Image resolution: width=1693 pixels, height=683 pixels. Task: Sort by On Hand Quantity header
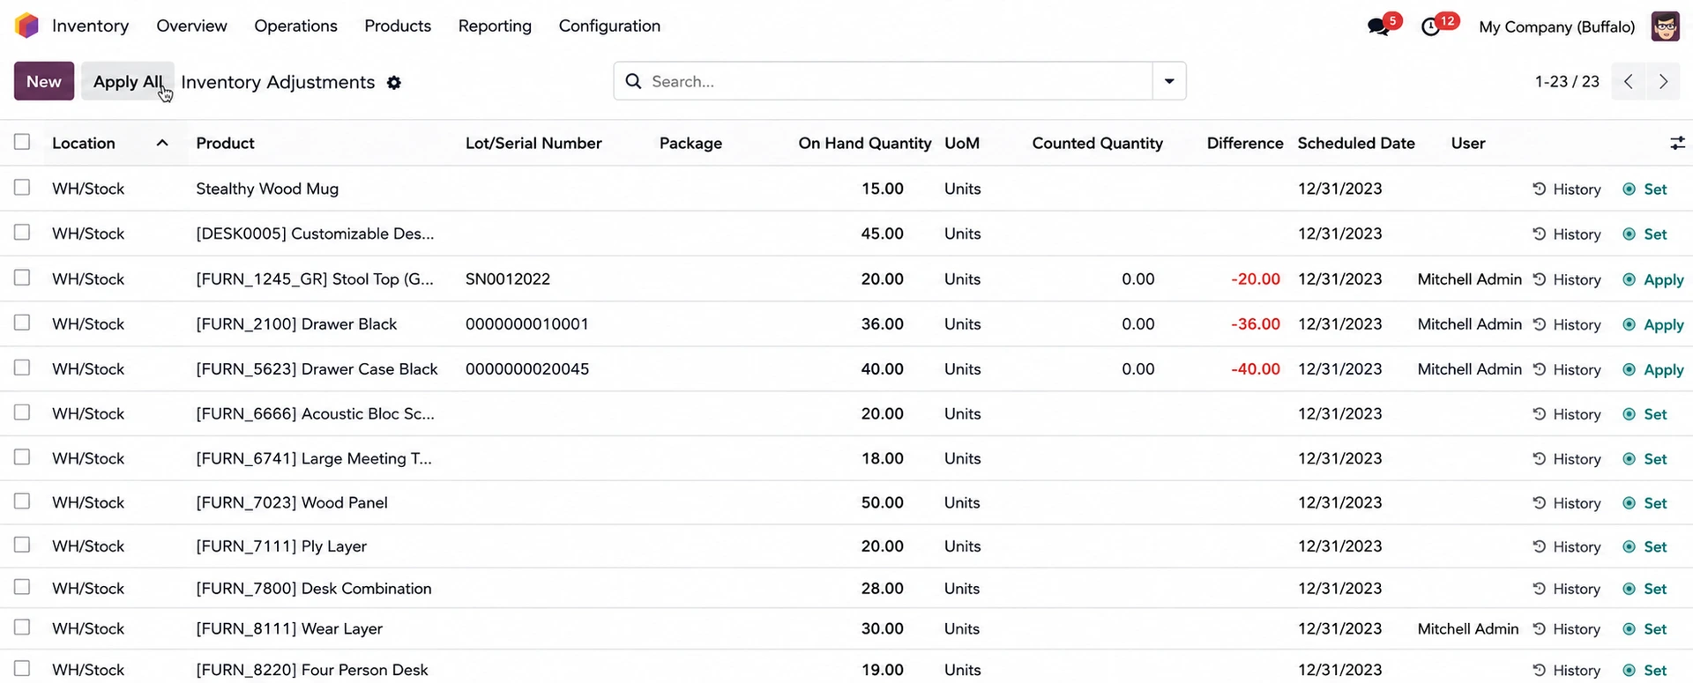tap(865, 143)
